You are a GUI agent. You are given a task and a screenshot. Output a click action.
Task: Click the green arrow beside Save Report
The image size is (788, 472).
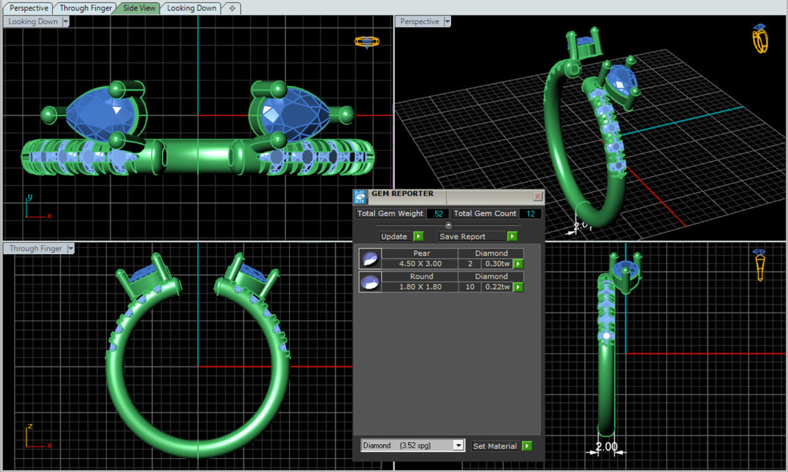pos(511,236)
